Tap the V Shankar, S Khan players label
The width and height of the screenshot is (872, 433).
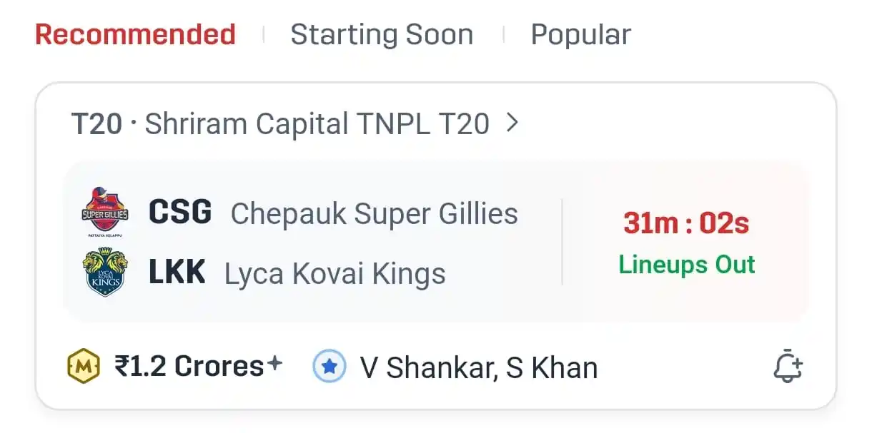pos(478,368)
